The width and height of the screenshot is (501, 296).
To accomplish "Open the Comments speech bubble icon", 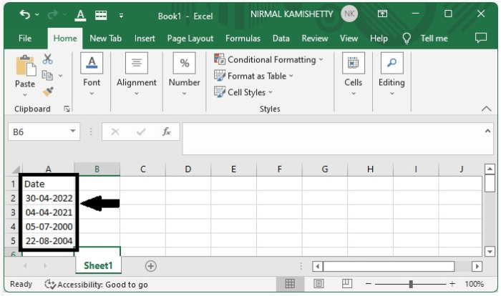I will (481, 38).
